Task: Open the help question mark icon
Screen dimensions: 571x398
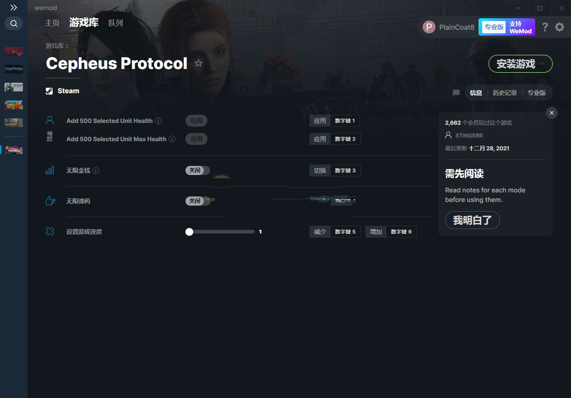Action: point(544,27)
